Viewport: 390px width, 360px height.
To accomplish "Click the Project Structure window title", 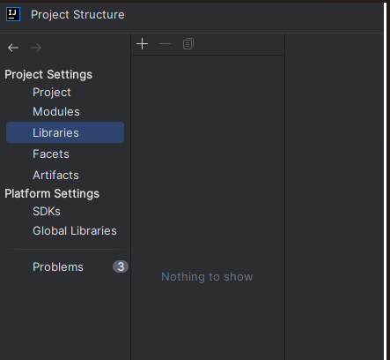I will [x=77, y=15].
